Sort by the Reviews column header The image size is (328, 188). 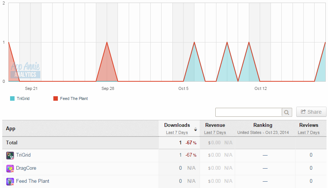(309, 125)
